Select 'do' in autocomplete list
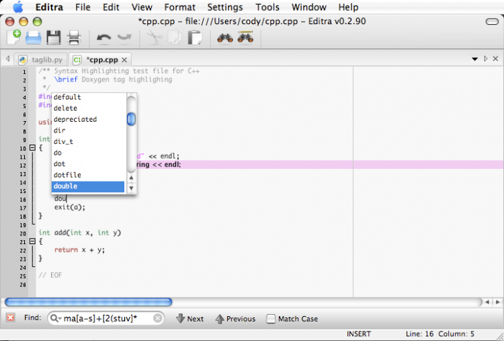Image resolution: width=504 pixels, height=341 pixels. (x=88, y=153)
